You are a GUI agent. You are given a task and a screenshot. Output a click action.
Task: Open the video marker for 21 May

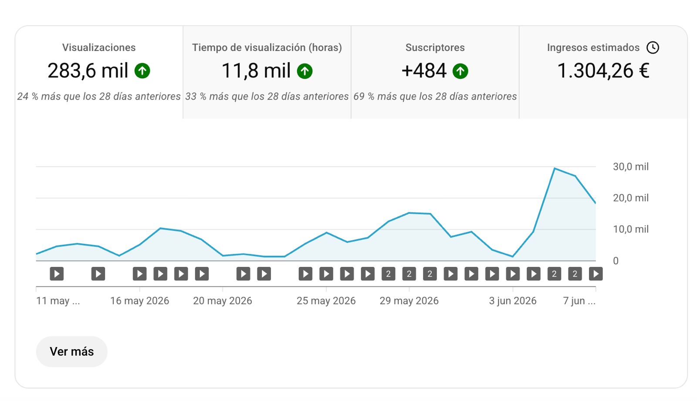coord(243,274)
